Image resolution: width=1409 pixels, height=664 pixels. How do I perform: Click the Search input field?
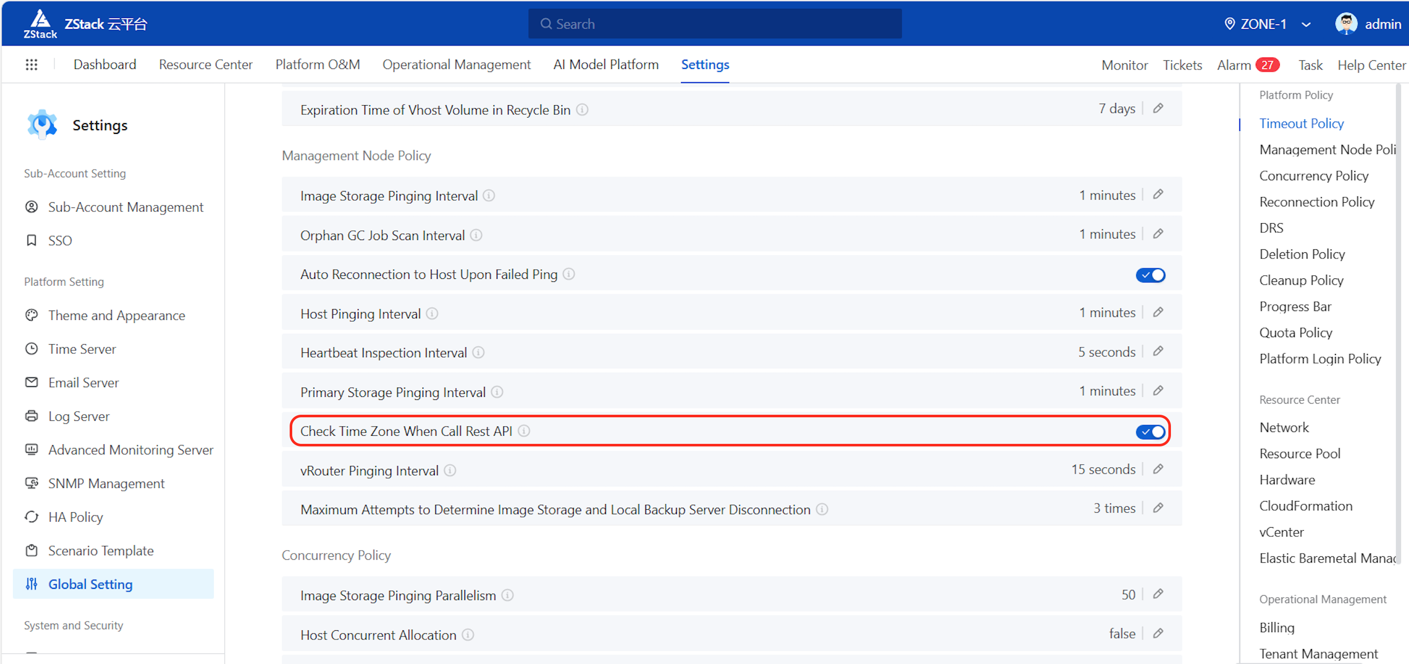(x=715, y=24)
